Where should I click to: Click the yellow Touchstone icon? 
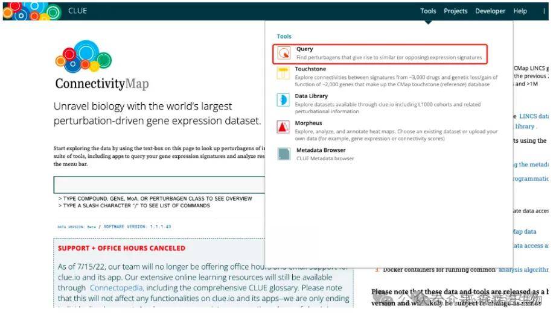pos(284,73)
